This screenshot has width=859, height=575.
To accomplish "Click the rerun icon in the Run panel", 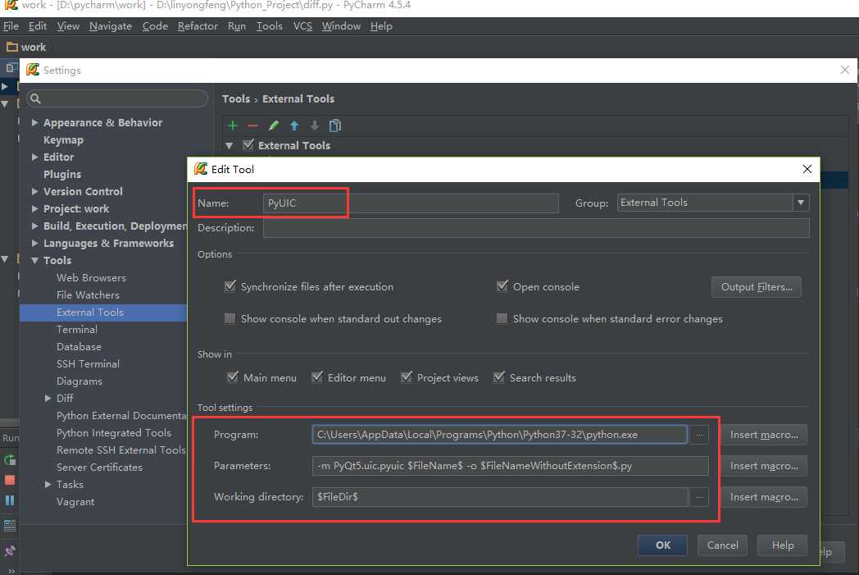I will pos(9,460).
